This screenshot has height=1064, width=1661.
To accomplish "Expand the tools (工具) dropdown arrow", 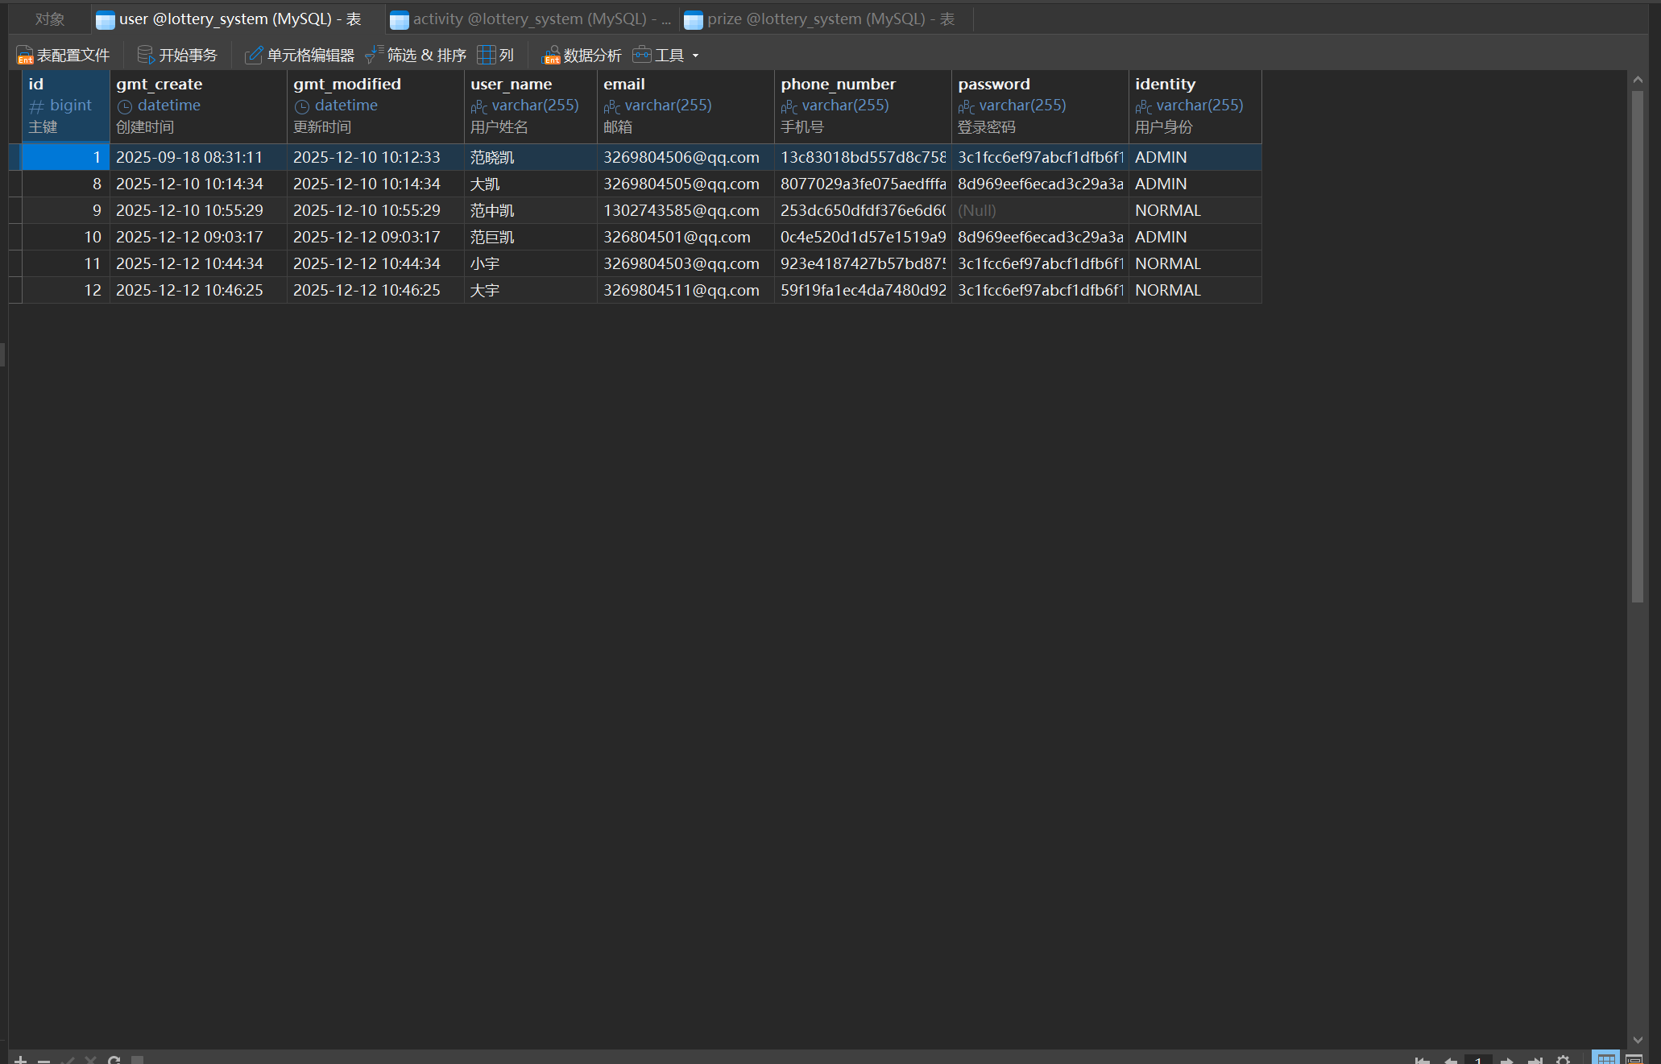I will (x=695, y=56).
